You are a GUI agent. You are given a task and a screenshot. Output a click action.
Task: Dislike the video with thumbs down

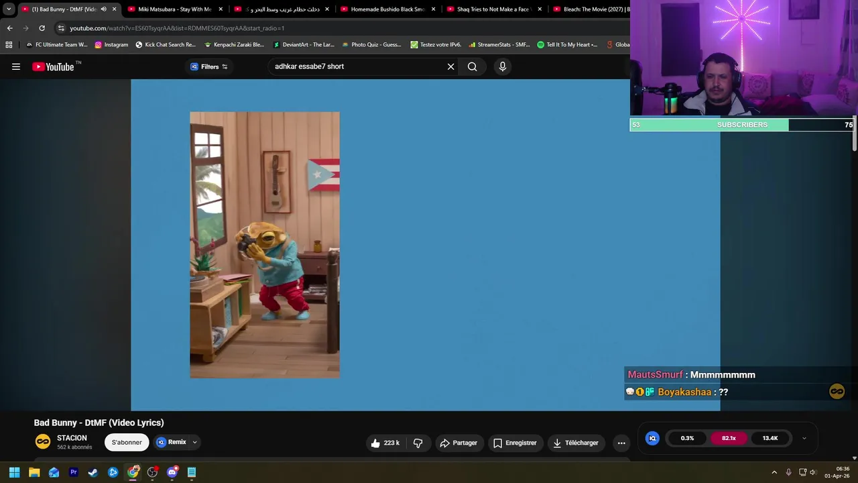tap(418, 443)
